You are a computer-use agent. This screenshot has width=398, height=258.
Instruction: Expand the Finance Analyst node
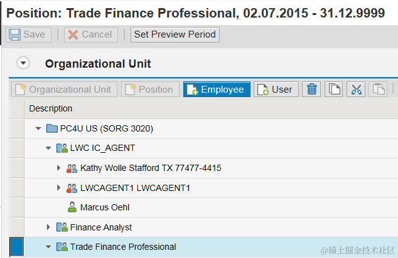(48, 227)
